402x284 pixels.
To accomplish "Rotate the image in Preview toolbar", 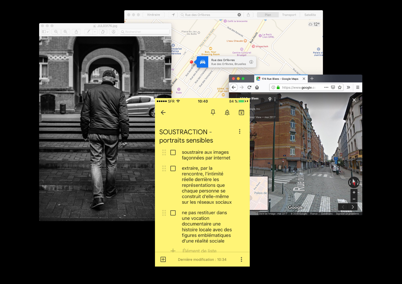I will point(103,32).
